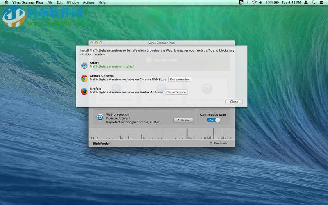328x205 pixels.
Task: Click the Virus Scanner Plus window title bar
Action: tap(162, 43)
